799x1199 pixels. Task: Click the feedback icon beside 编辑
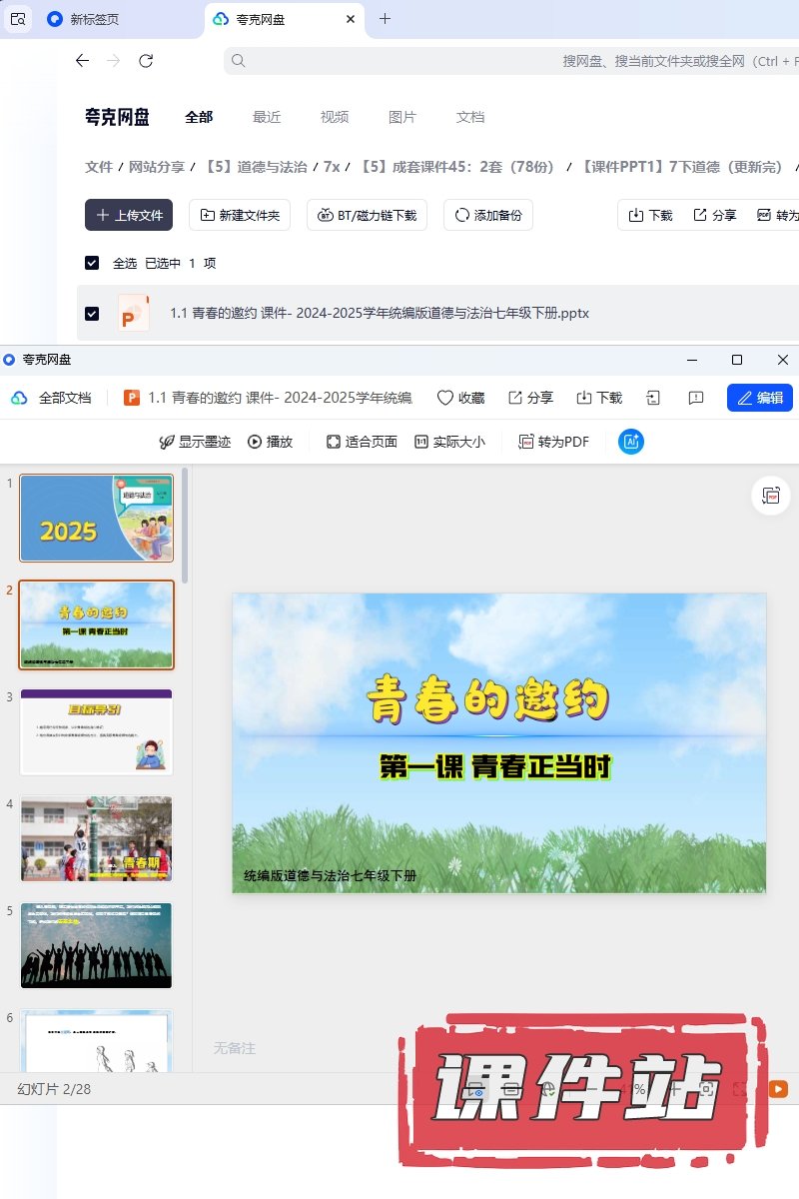point(696,398)
